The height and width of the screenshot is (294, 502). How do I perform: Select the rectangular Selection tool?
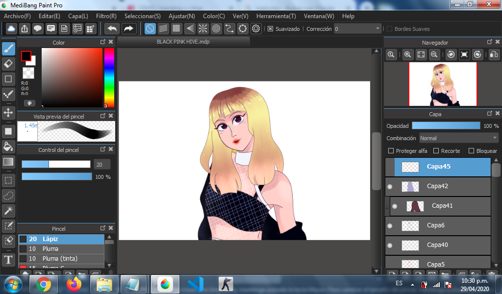9,180
